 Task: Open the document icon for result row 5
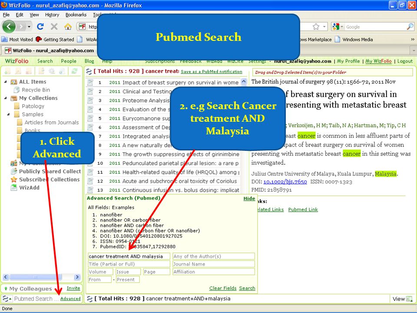(x=90, y=118)
